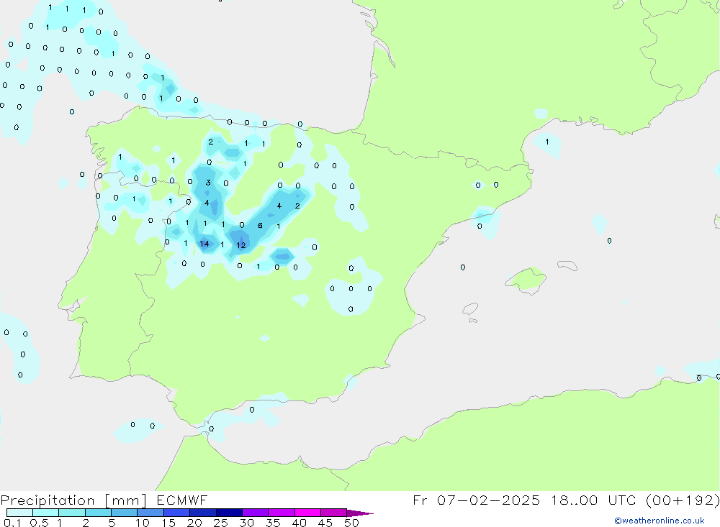Click the ©weatheronline.co.uk copyright link
Screen dimensions: 720x527
[659, 521]
